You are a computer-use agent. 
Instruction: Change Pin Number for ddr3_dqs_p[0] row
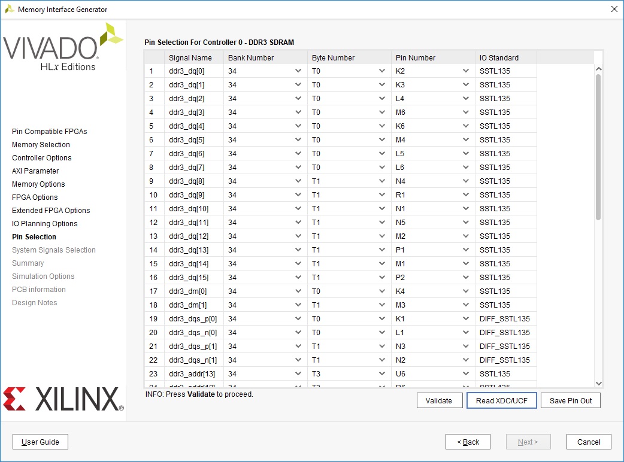pyautogui.click(x=466, y=319)
